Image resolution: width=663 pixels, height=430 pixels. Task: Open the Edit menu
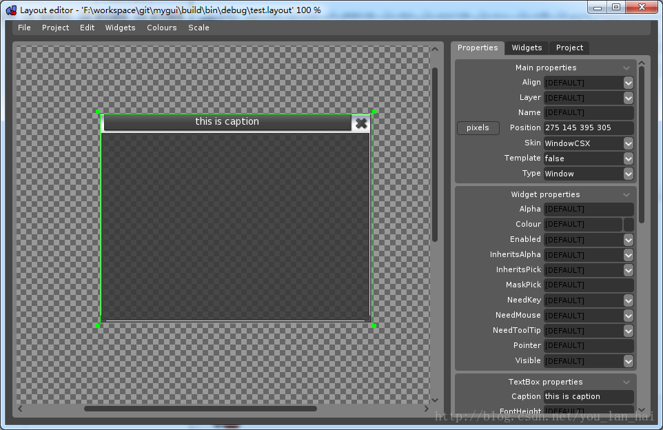(87, 28)
